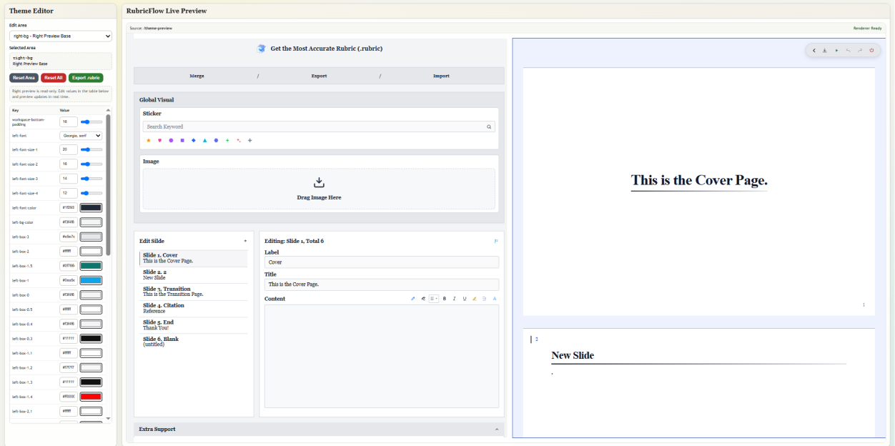Toggle bold formatting in Content toolbar
This screenshot has height=446, width=895.
click(445, 299)
